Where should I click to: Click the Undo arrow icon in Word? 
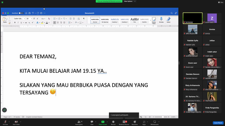(x=33, y=13)
